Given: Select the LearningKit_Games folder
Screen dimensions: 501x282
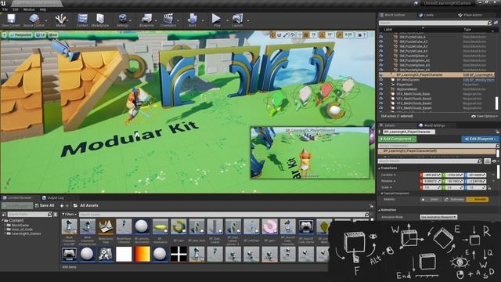Looking at the screenshot, I should [26, 233].
